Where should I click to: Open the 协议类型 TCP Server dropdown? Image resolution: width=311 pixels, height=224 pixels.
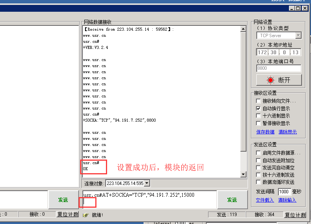click(x=298, y=36)
